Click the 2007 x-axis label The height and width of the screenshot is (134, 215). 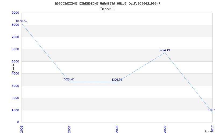pyautogui.click(x=69, y=128)
